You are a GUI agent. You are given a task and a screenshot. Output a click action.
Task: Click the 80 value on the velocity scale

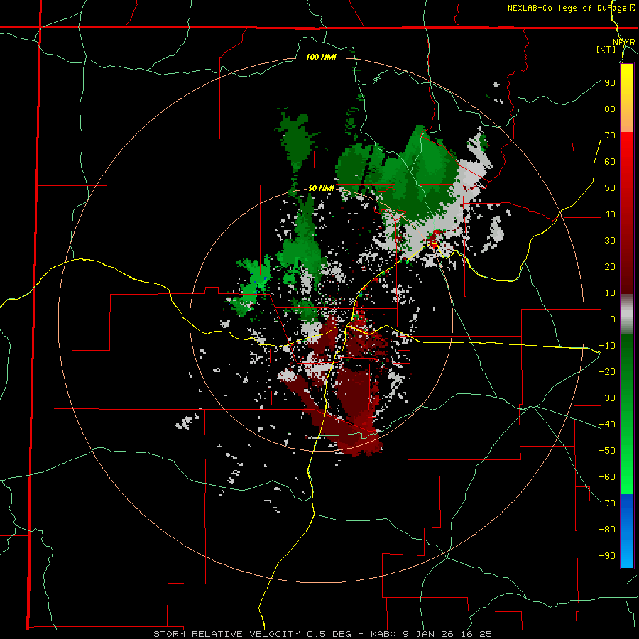pos(610,109)
